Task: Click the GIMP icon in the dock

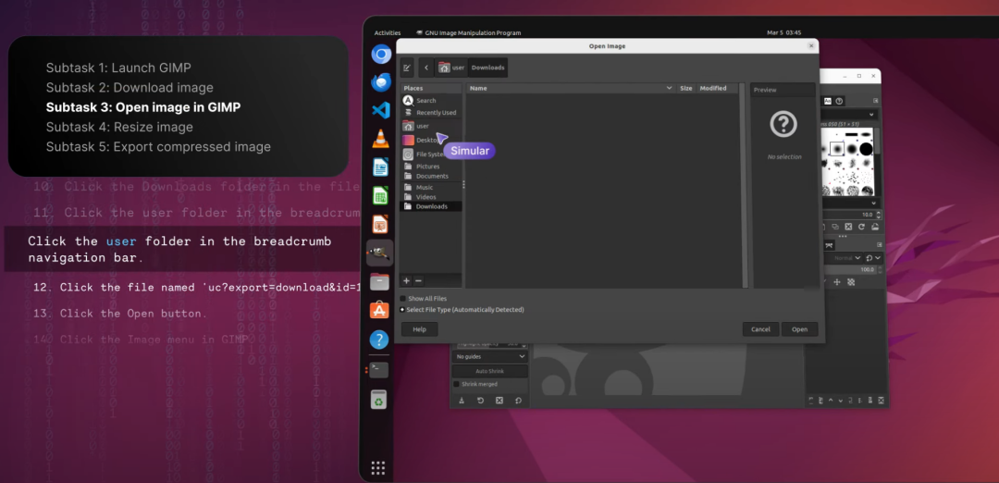Action: click(380, 253)
